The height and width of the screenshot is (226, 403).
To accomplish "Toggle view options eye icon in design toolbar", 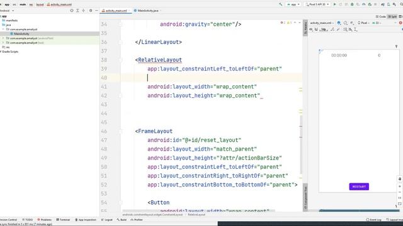I will click(x=310, y=30).
